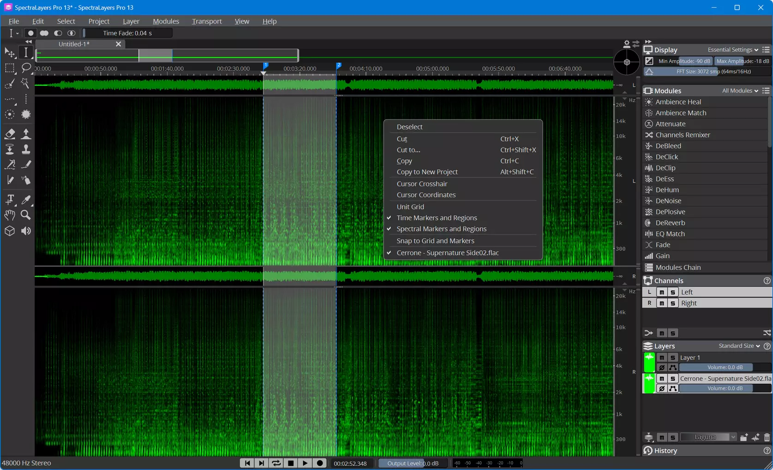
Task: Select the Eraser tool
Action: click(10, 134)
